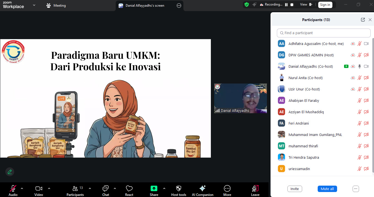374x197 pixels.
Task: Pause the meeting recording
Action: [286, 5]
